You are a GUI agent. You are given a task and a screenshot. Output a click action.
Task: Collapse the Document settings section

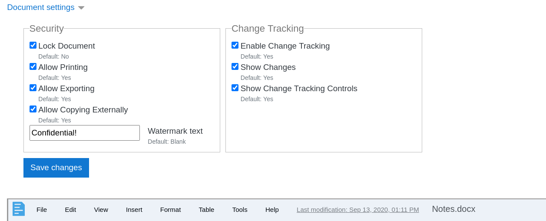46,8
